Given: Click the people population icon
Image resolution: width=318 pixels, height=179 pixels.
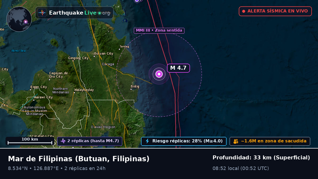Looking at the screenshot, I should [x=236, y=141].
